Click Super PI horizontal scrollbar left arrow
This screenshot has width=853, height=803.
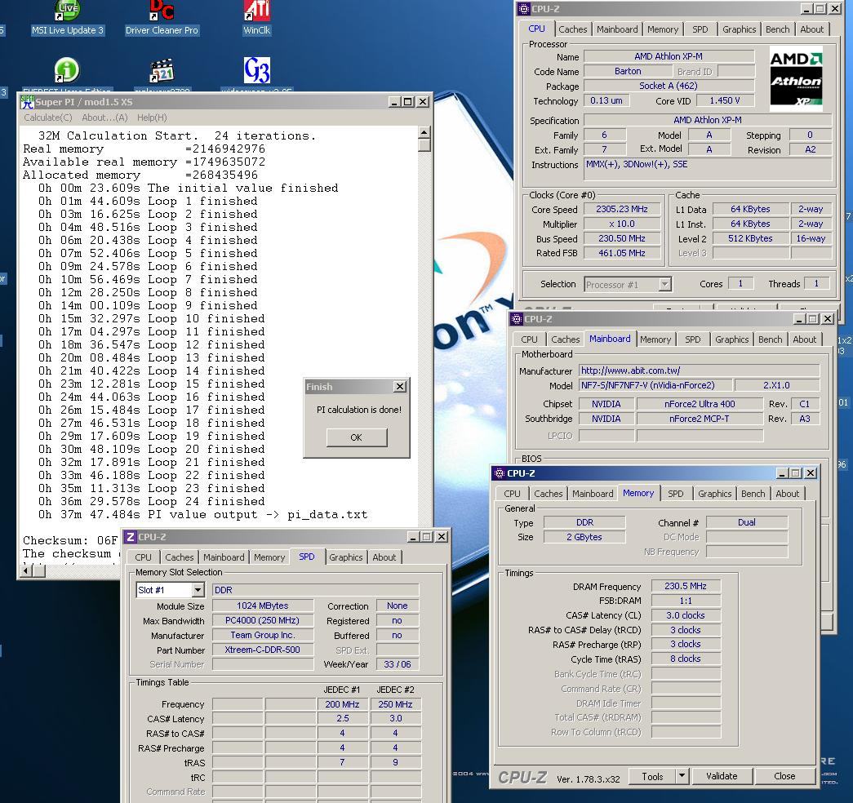[x=25, y=570]
